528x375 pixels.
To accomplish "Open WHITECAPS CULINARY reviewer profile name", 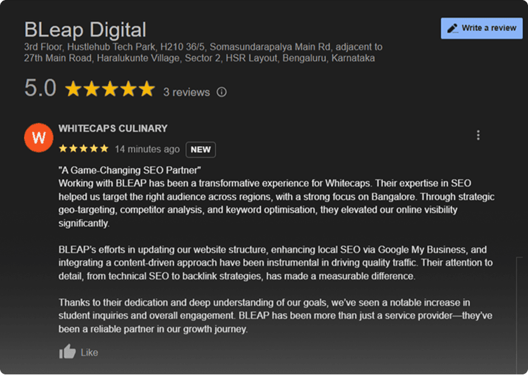I will (113, 129).
